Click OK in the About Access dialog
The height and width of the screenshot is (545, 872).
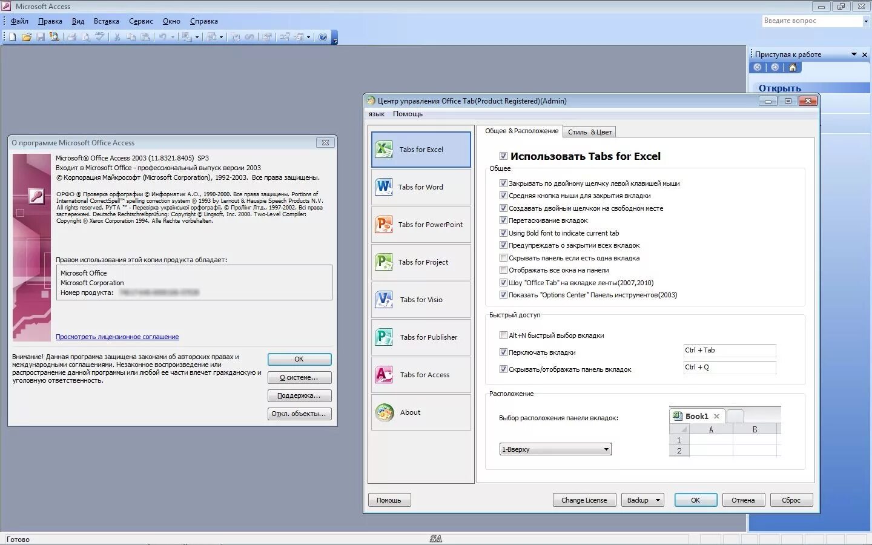coord(299,359)
